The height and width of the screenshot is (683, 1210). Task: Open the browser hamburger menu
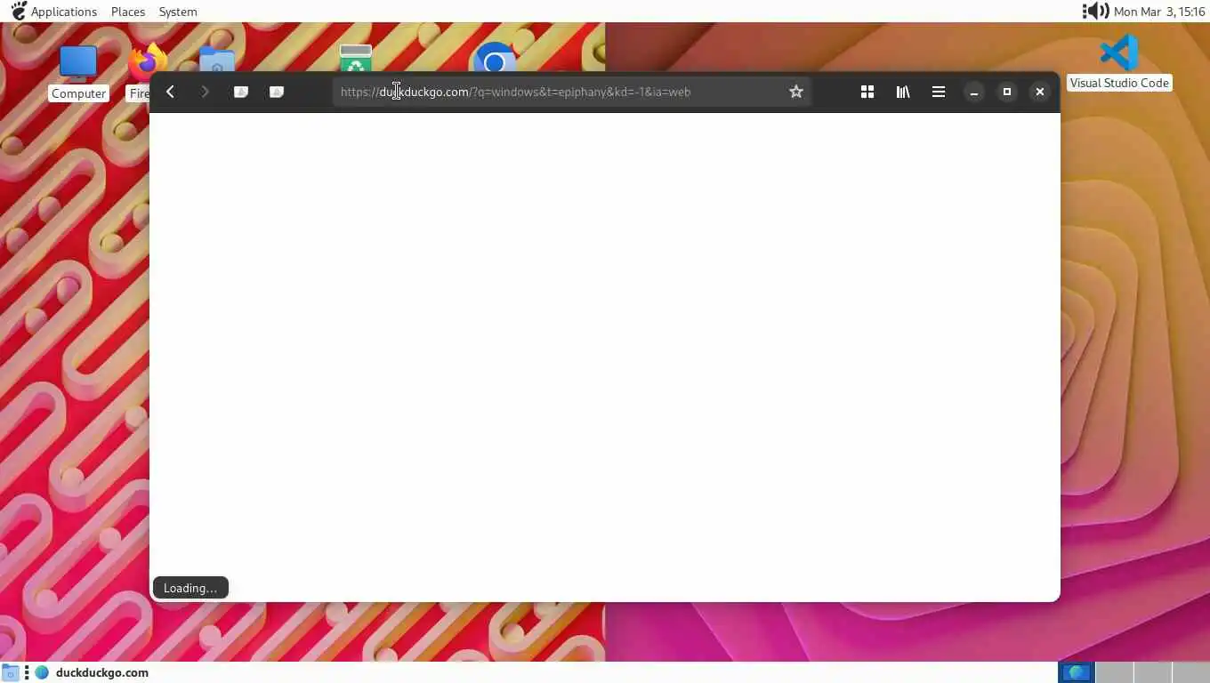point(939,92)
